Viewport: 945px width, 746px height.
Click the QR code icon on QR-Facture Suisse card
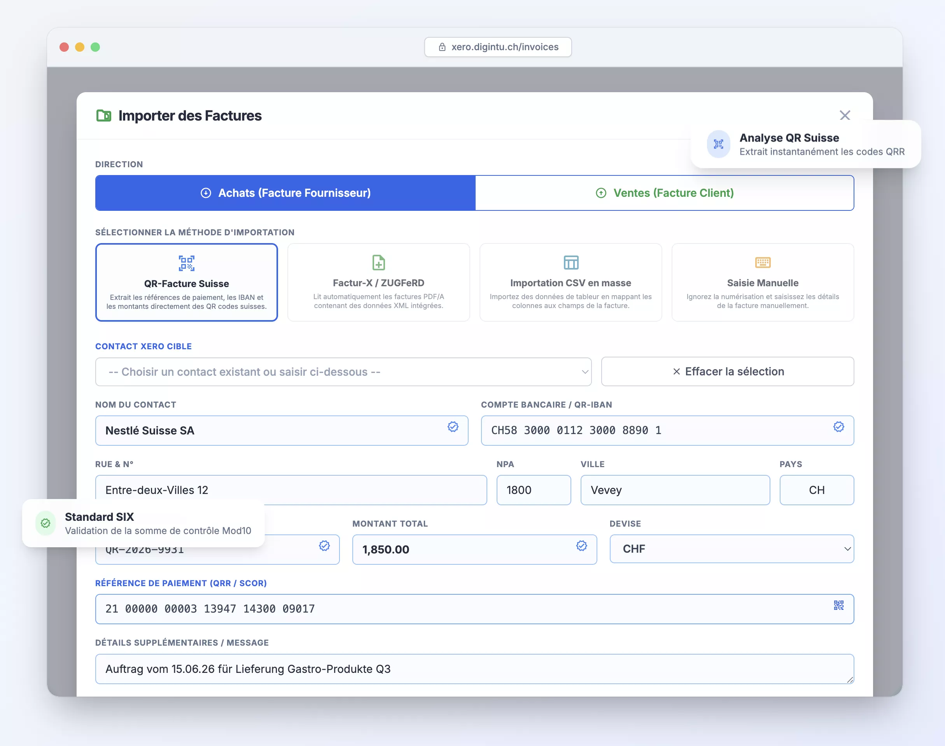click(186, 263)
